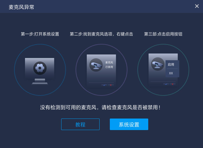203x148 pixels.
Task: Open the 教程 tutorial button
Action: point(80,124)
